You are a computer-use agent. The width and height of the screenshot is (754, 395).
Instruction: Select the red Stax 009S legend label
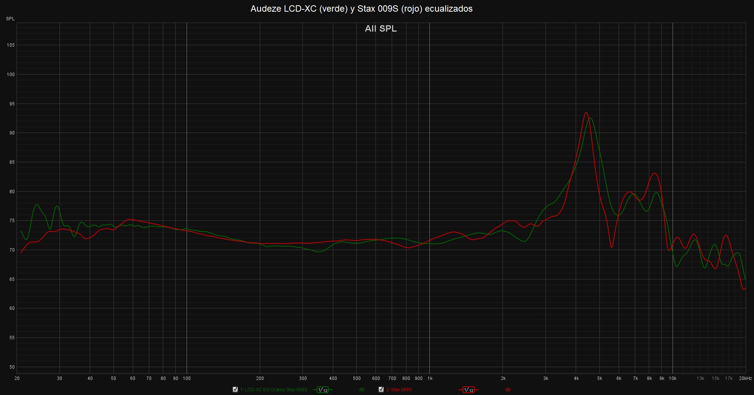[398, 390]
